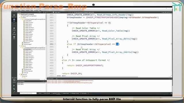This screenshot has height=103, width=184.
Task: Click the highlighted 24 on line 392
Action: [117, 44]
